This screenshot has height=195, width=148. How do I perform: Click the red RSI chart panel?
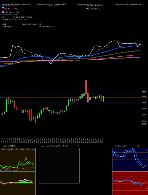coord(130,183)
